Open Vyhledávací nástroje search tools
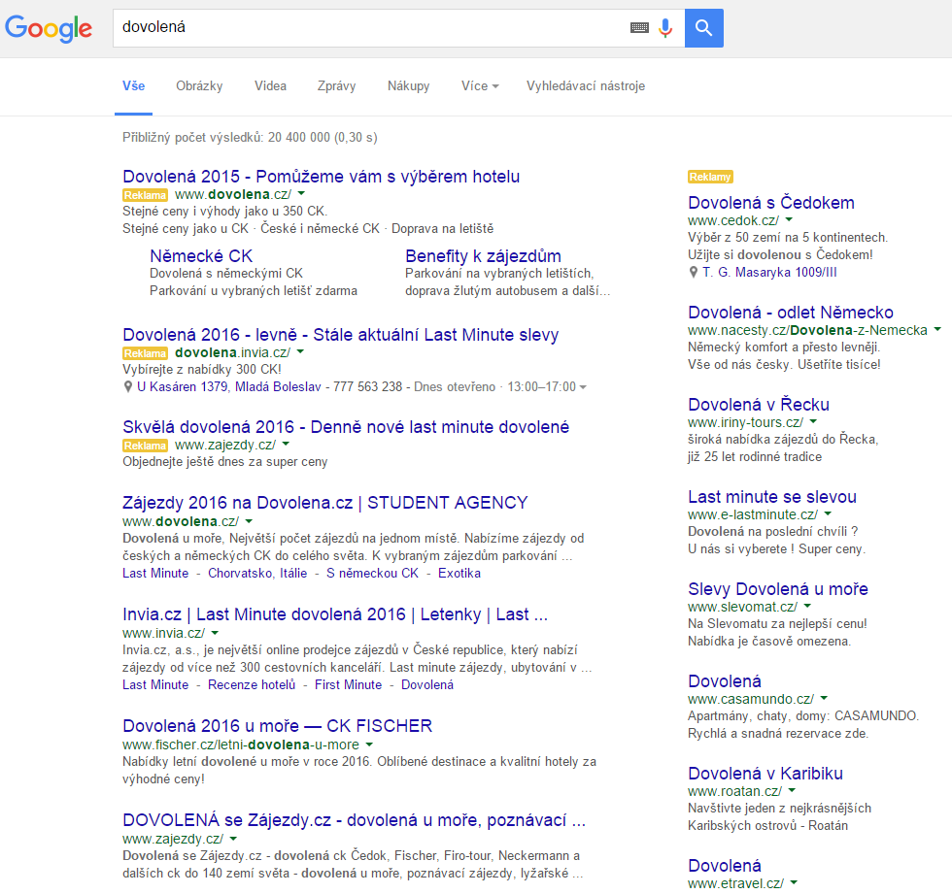Screen dimensions: 952x894 click(x=585, y=86)
